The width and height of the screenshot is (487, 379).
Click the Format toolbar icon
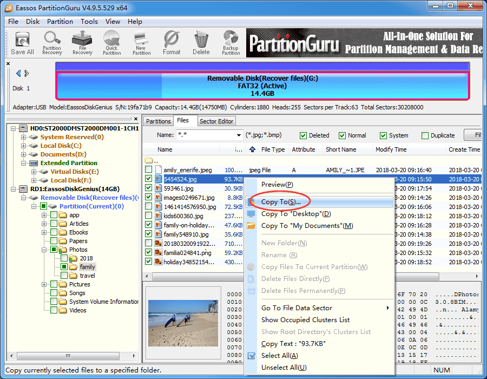pyautogui.click(x=172, y=43)
